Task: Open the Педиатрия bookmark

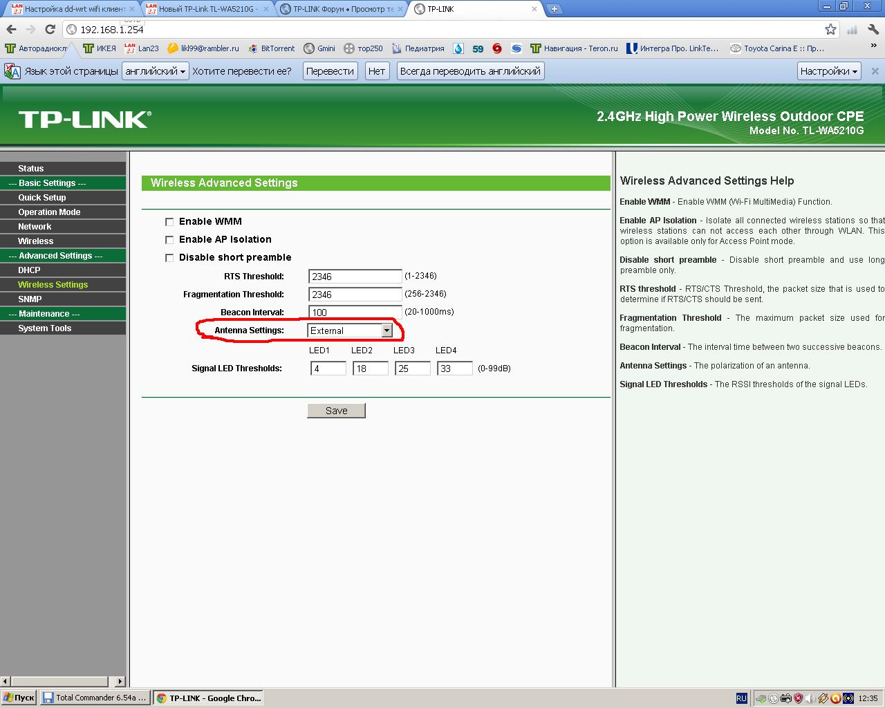Action: [x=418, y=48]
